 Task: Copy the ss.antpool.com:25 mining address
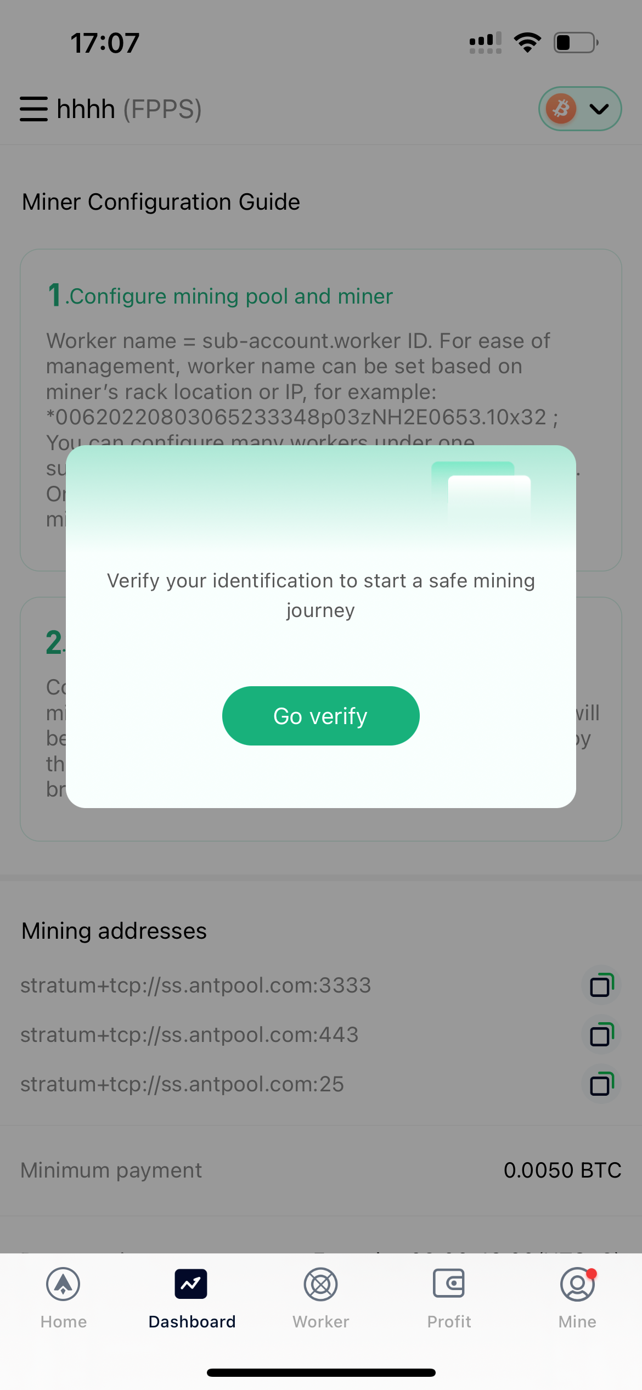click(601, 1083)
